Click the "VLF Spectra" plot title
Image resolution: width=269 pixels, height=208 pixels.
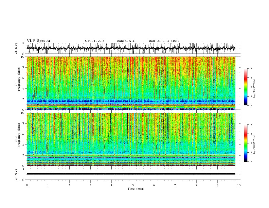click(38, 41)
